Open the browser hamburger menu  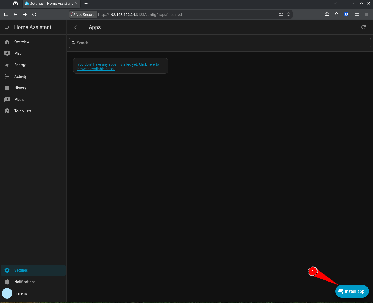[367, 14]
